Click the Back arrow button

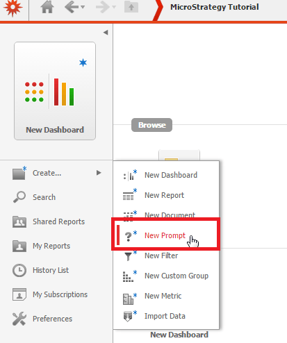[x=72, y=7]
